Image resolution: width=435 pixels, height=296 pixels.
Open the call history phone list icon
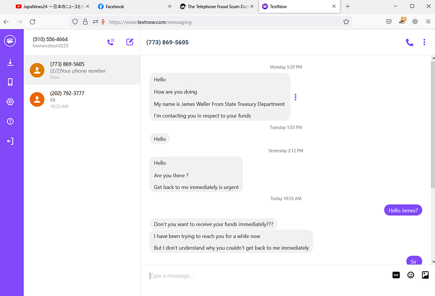(111, 42)
